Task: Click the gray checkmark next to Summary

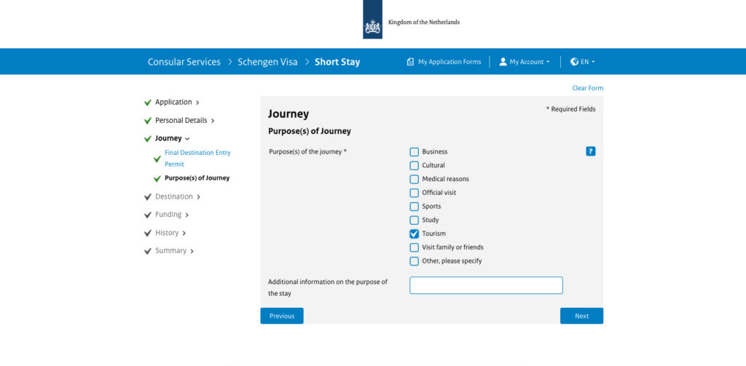Action: tap(147, 251)
